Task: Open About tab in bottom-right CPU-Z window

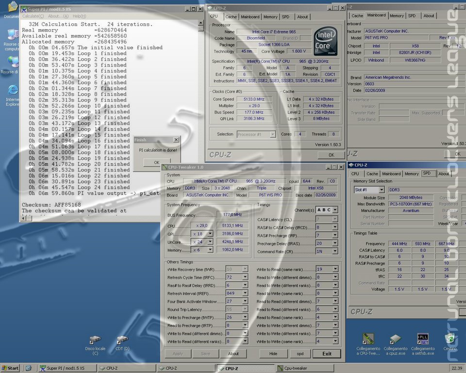Action: click(443, 174)
